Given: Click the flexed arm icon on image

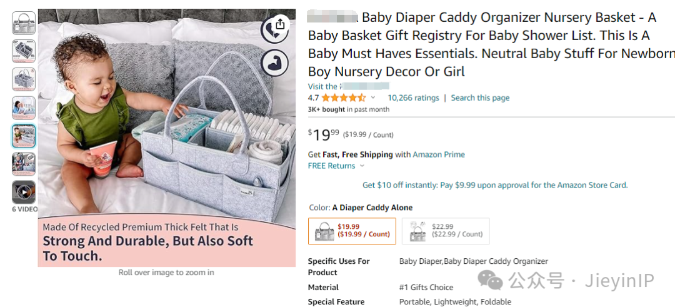Looking at the screenshot, I should point(274,63).
